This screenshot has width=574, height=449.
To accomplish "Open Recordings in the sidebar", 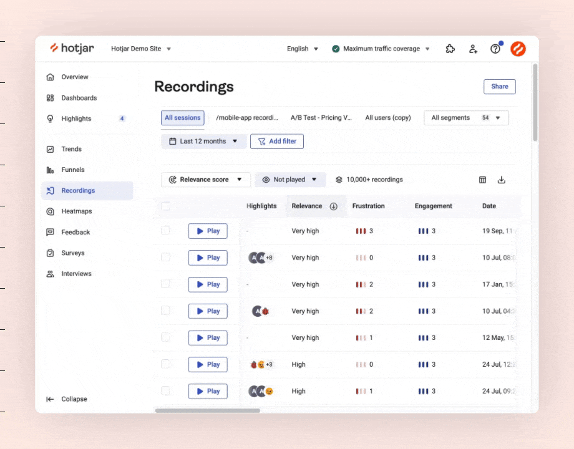I will tap(87, 191).
